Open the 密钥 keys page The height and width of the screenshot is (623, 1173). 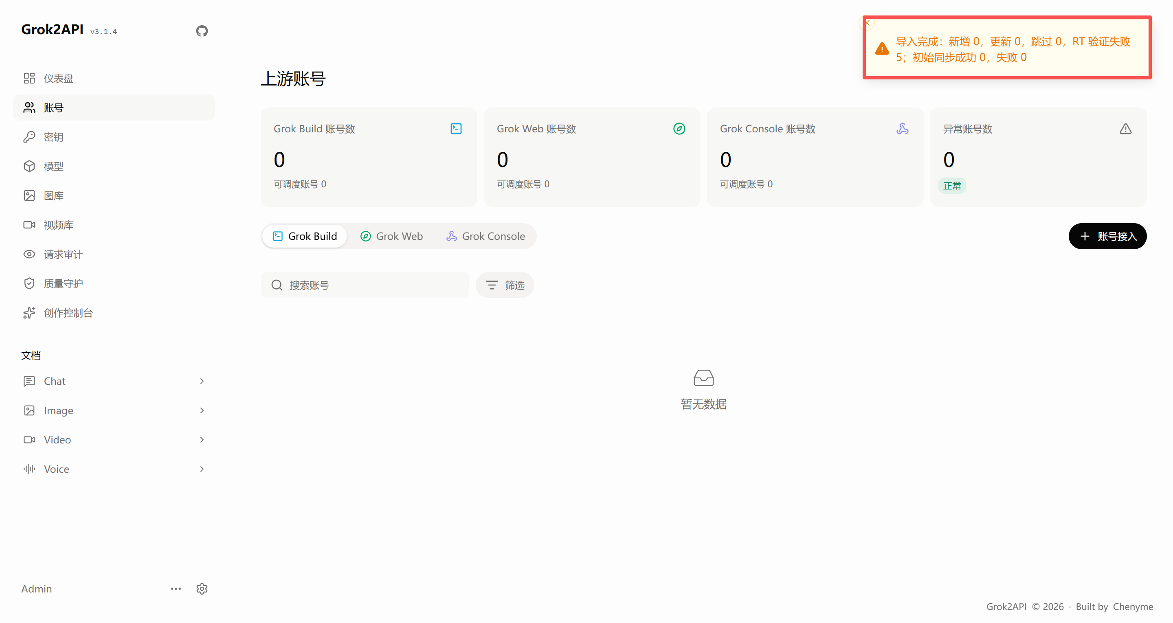pos(114,137)
